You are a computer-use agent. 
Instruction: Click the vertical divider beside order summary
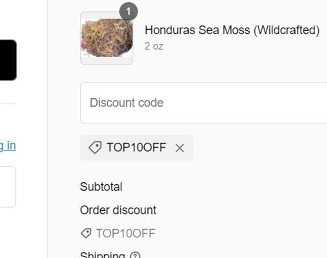pos(48,128)
